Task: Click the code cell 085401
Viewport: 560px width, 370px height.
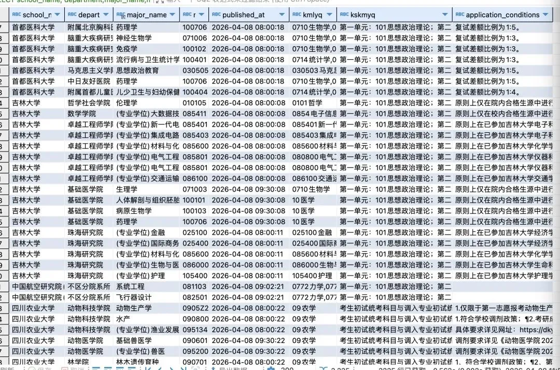Action: [x=194, y=125]
